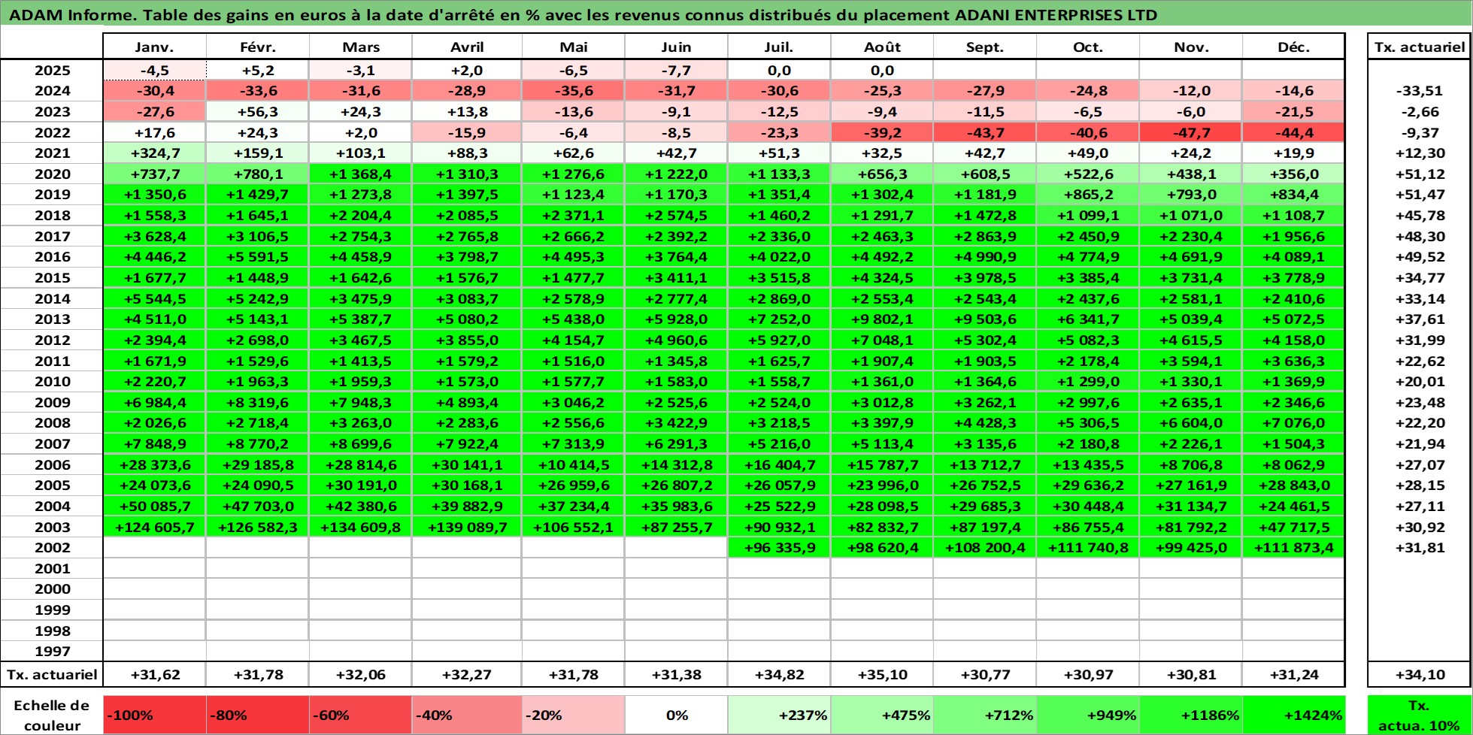Click cell value +8 319,6 in 2009 row

[x=258, y=403]
